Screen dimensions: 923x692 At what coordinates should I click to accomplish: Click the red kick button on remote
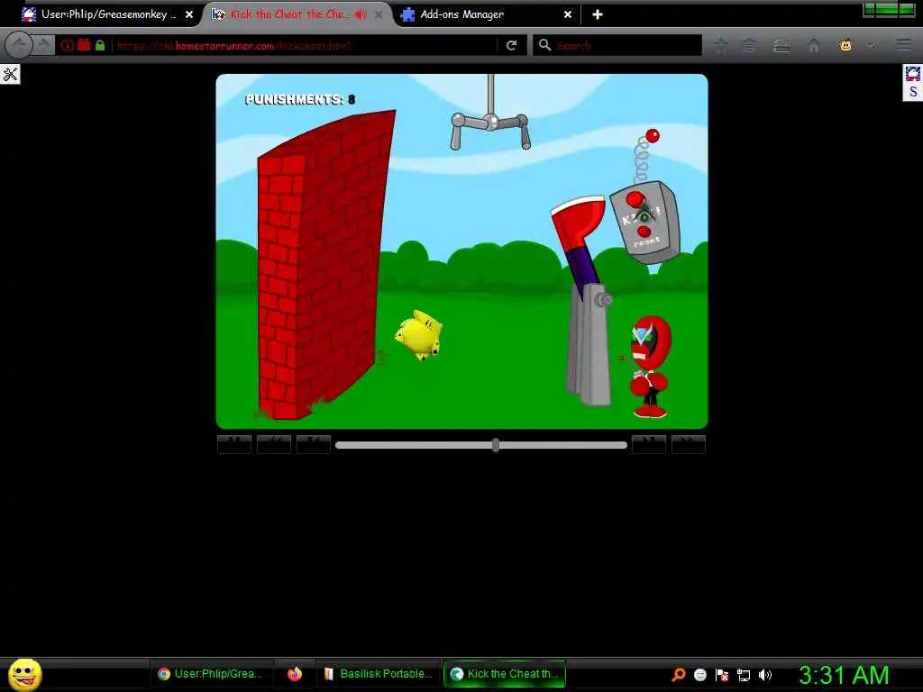tap(635, 199)
